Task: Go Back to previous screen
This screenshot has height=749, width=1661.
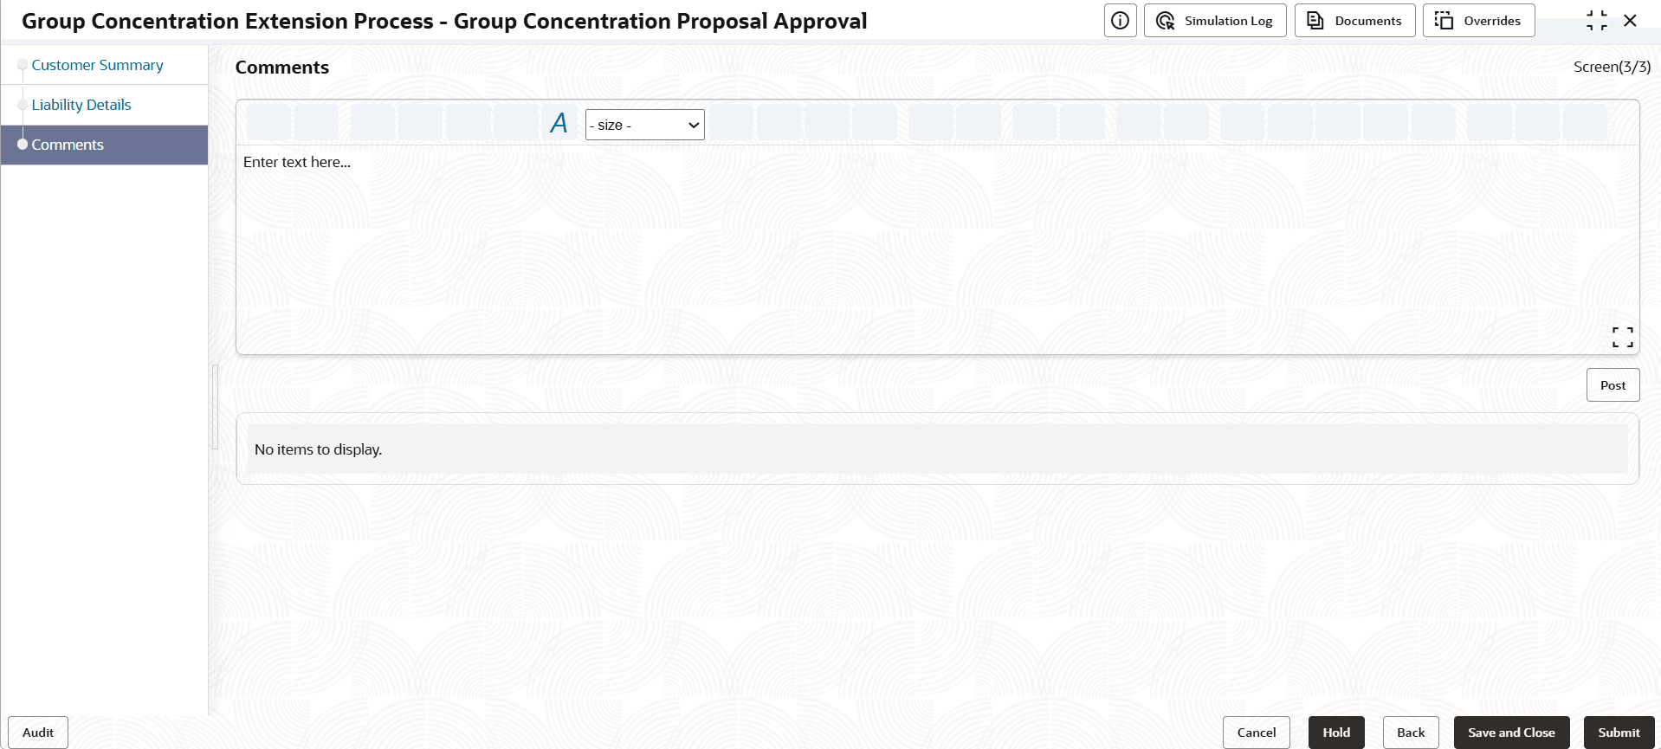Action: [1411, 733]
